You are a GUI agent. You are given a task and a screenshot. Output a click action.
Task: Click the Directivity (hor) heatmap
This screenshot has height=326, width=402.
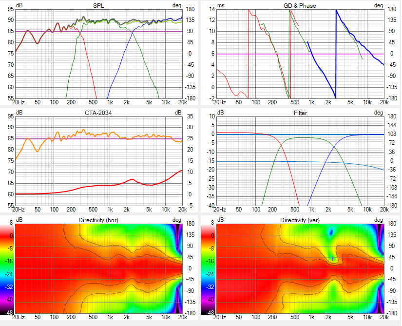(99, 268)
